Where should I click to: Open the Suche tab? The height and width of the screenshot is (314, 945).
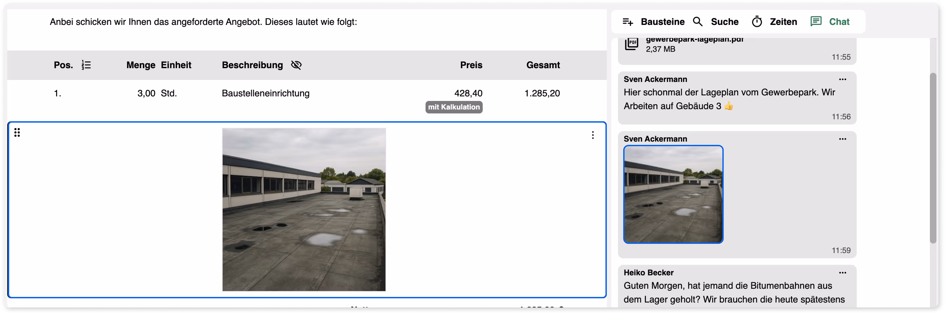click(x=715, y=22)
